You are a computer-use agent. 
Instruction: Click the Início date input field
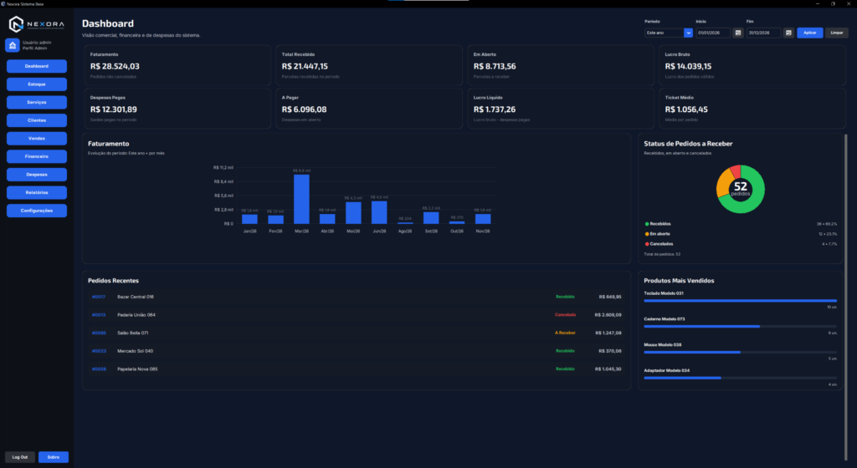coord(713,33)
